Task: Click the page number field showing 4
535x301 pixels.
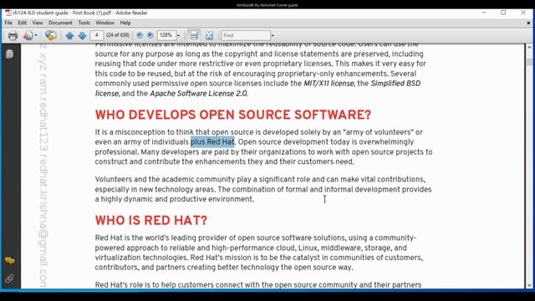Action: pyautogui.click(x=97, y=35)
